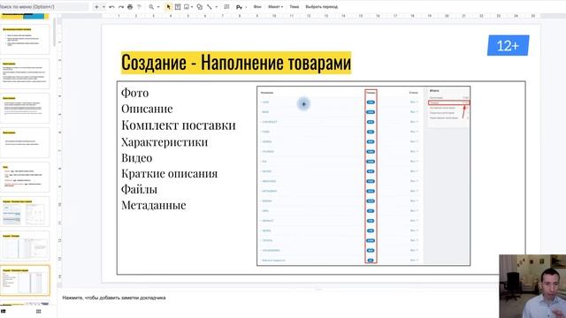Expand the input tools dropdown arrow
Image resolution: width=566 pixels, height=318 pixels.
(x=246, y=7)
